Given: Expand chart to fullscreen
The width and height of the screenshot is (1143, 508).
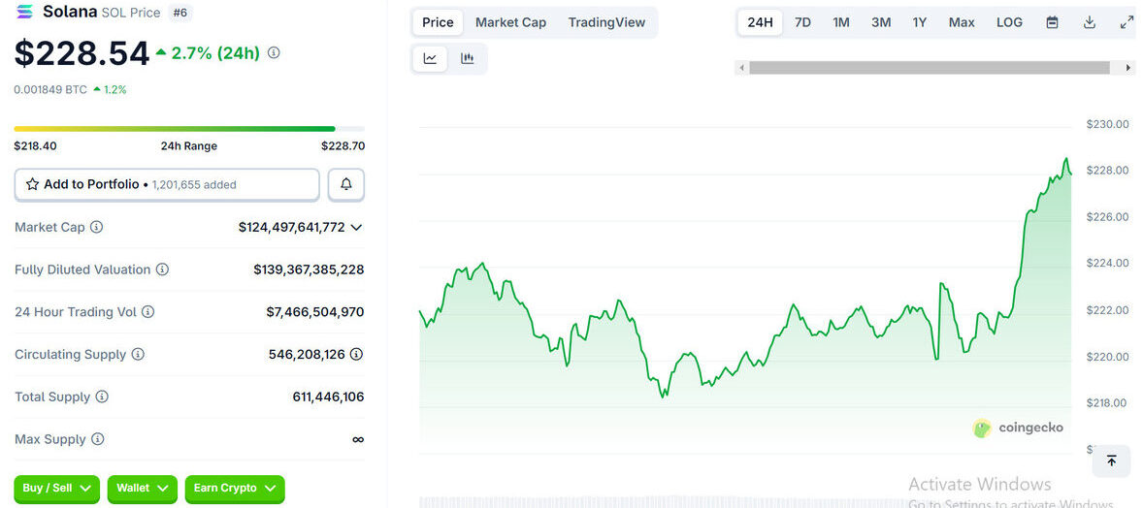Looking at the screenshot, I should 1127,22.
